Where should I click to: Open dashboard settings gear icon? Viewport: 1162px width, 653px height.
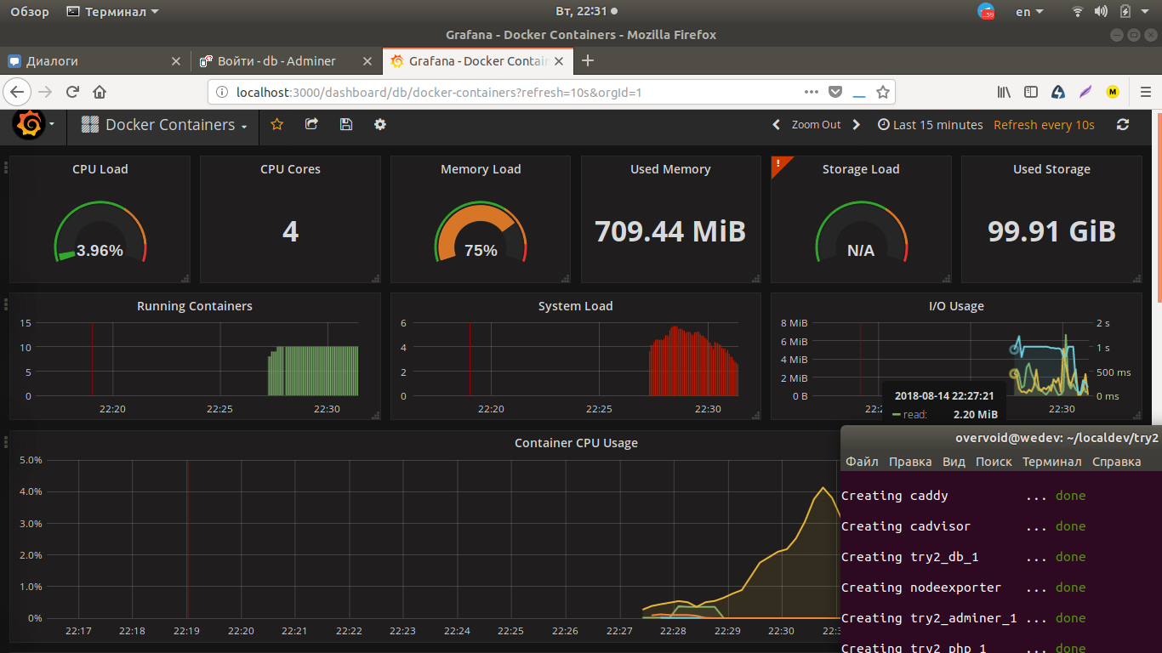[380, 124]
